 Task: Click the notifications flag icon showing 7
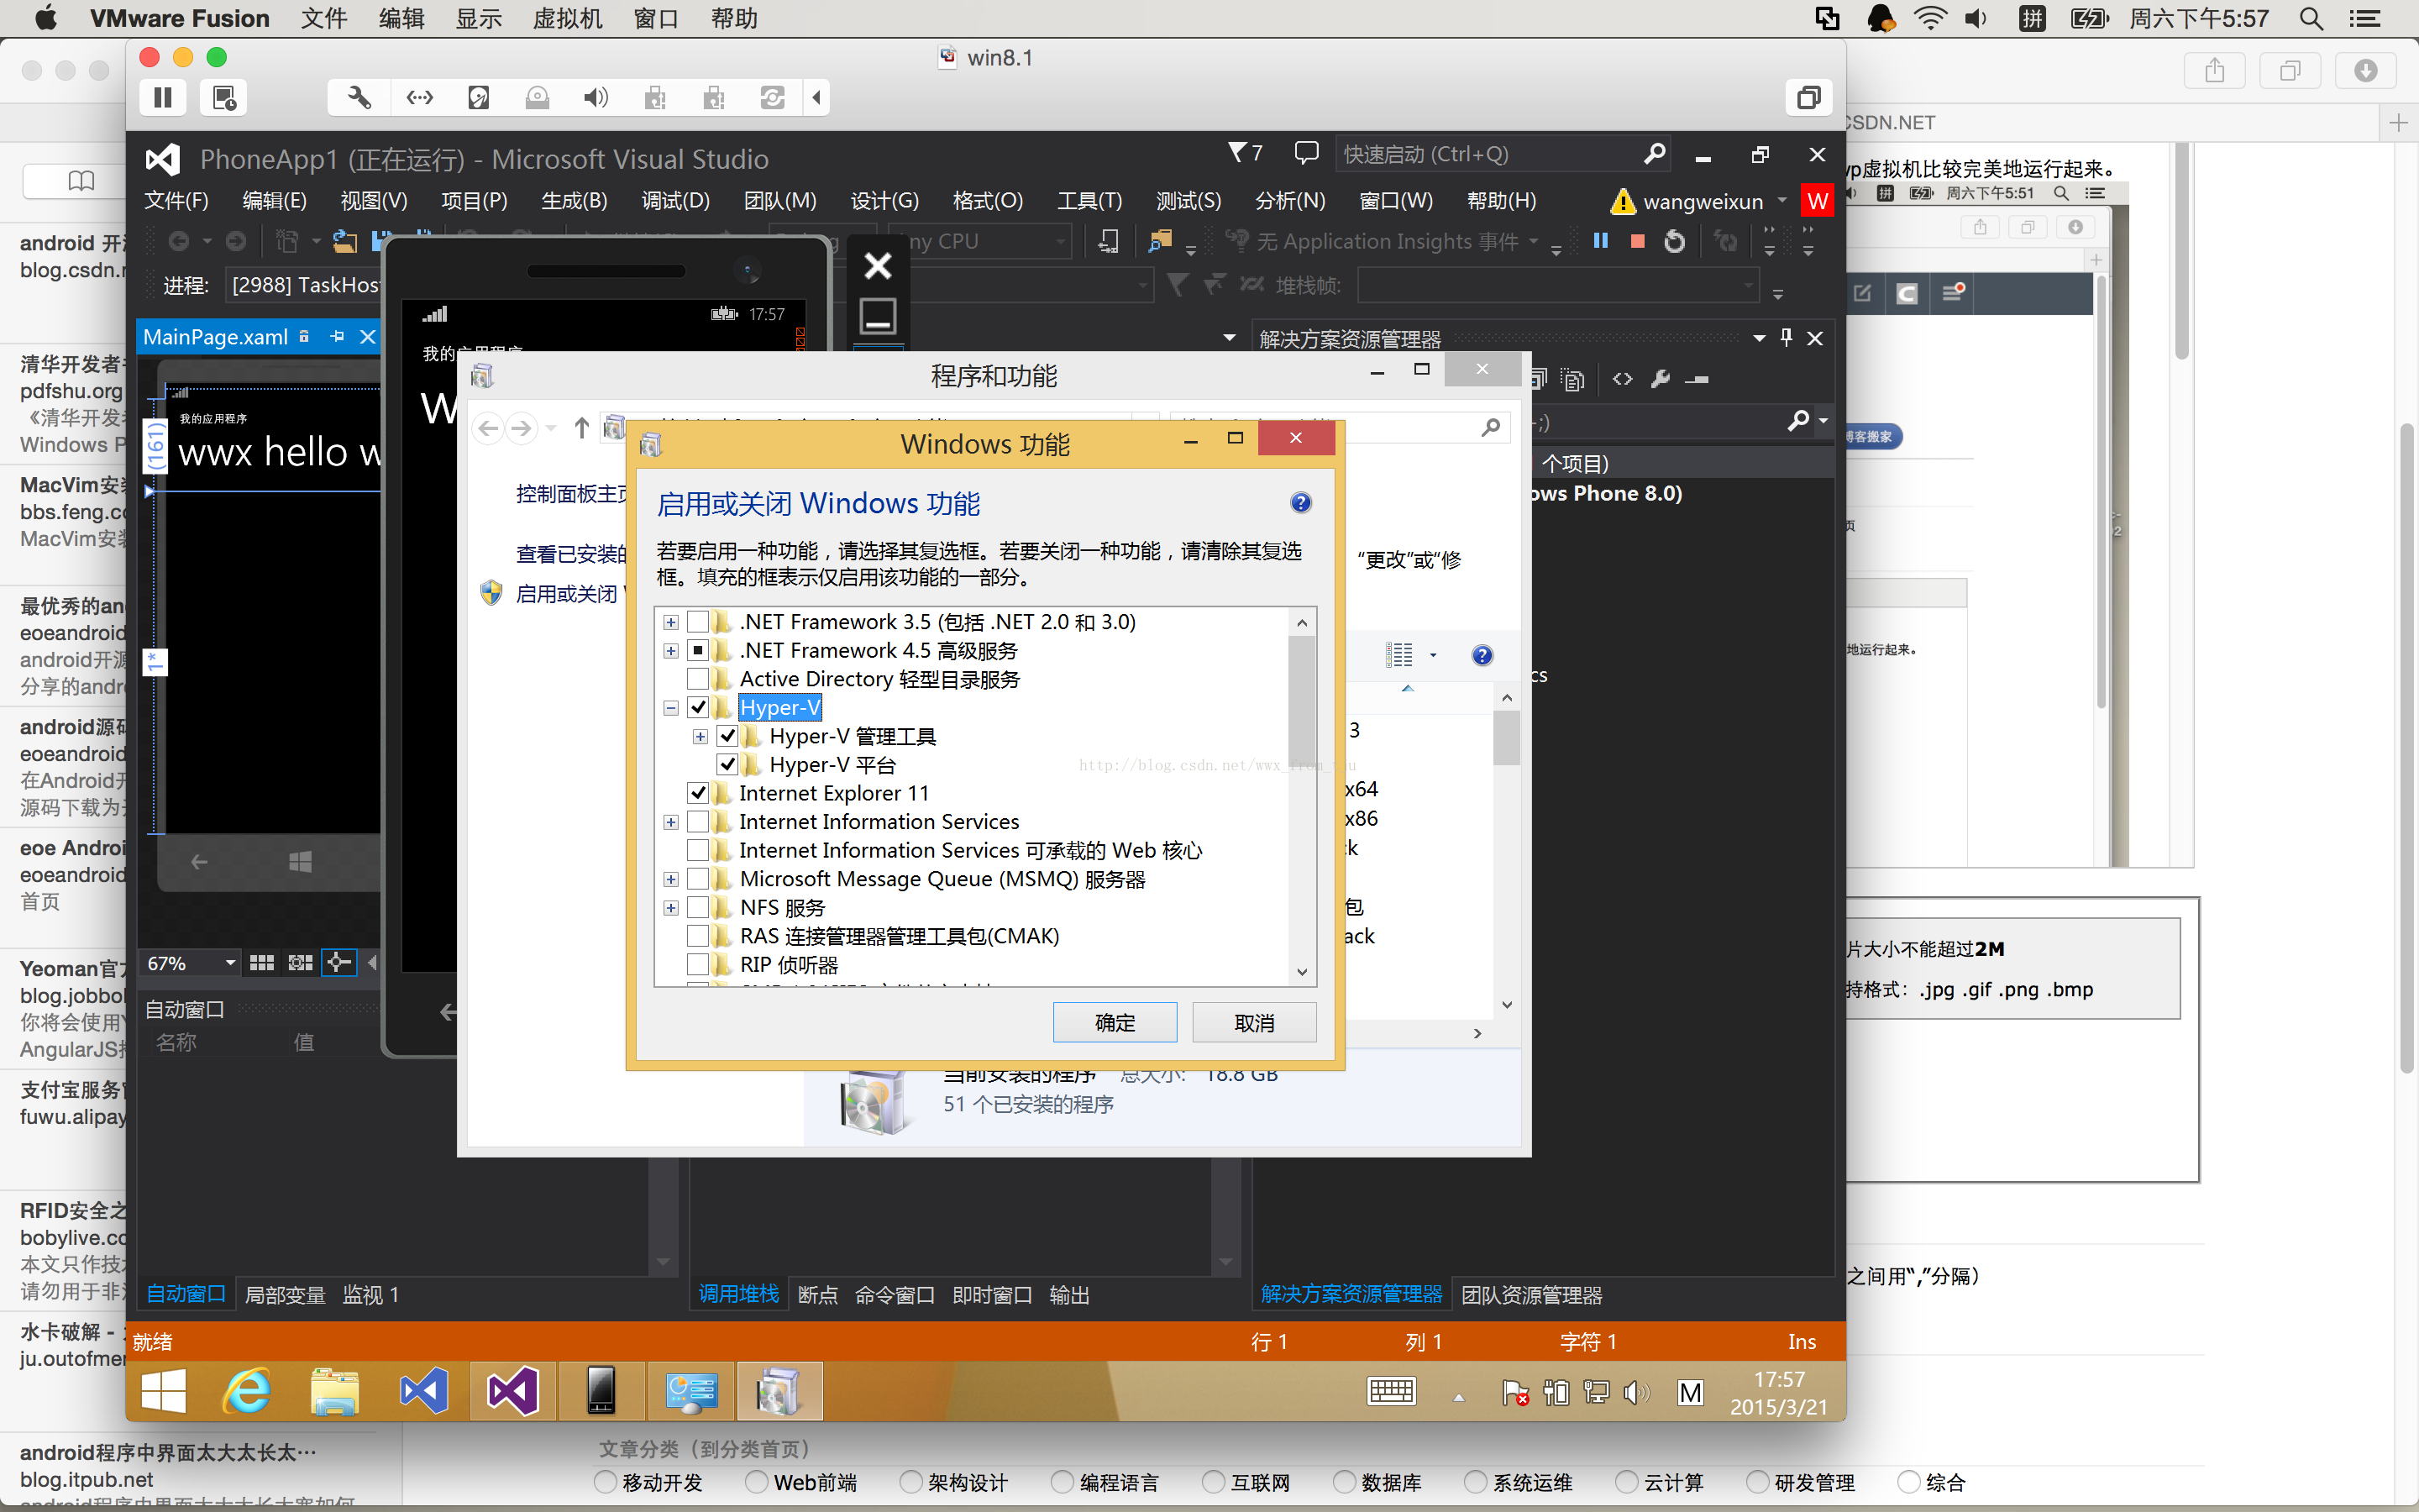click(x=1246, y=152)
